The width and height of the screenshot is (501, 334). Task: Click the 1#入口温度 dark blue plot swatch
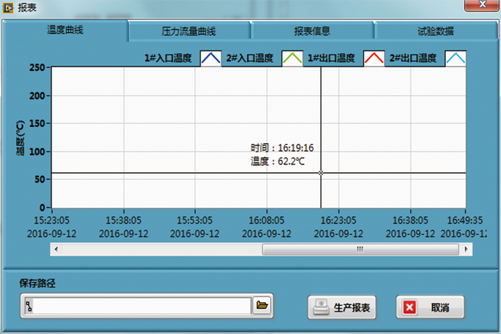click(211, 58)
